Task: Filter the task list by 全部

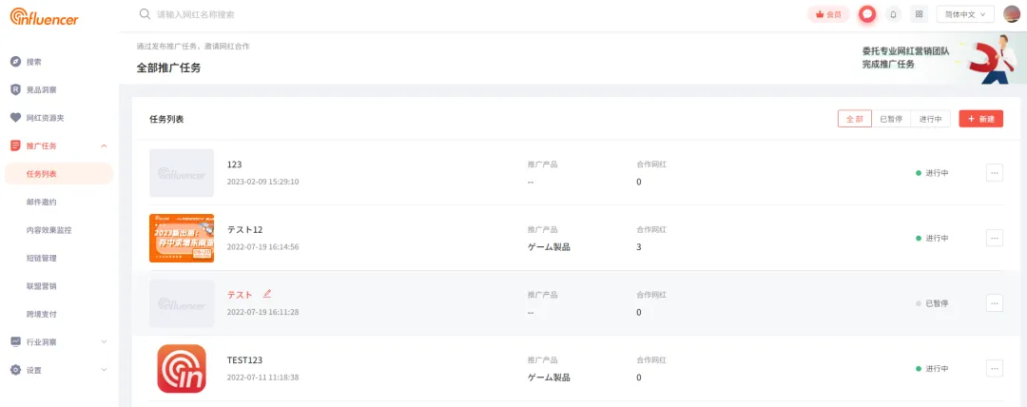Action: [854, 119]
